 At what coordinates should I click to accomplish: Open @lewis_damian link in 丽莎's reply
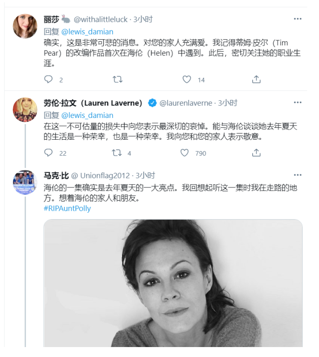(88, 32)
